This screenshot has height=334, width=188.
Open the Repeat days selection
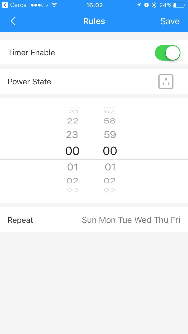coord(94,220)
